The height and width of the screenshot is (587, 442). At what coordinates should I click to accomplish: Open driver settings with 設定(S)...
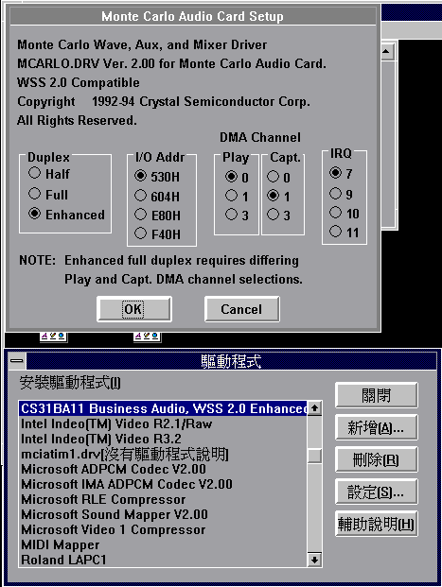pyautogui.click(x=377, y=492)
